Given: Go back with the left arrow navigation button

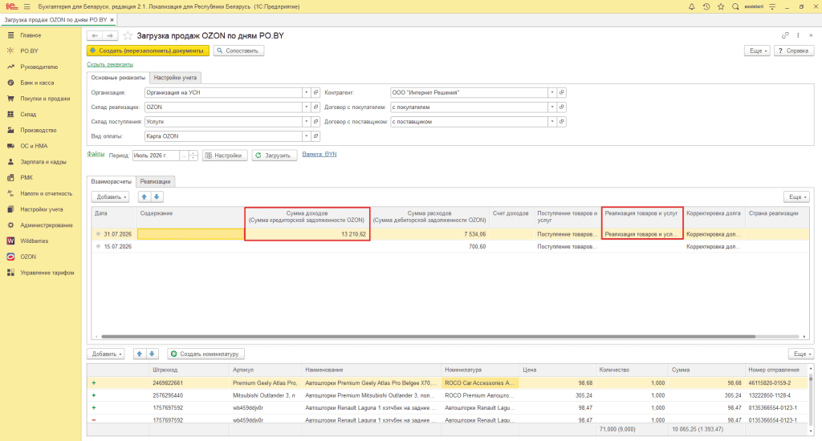Looking at the screenshot, I should (95, 35).
